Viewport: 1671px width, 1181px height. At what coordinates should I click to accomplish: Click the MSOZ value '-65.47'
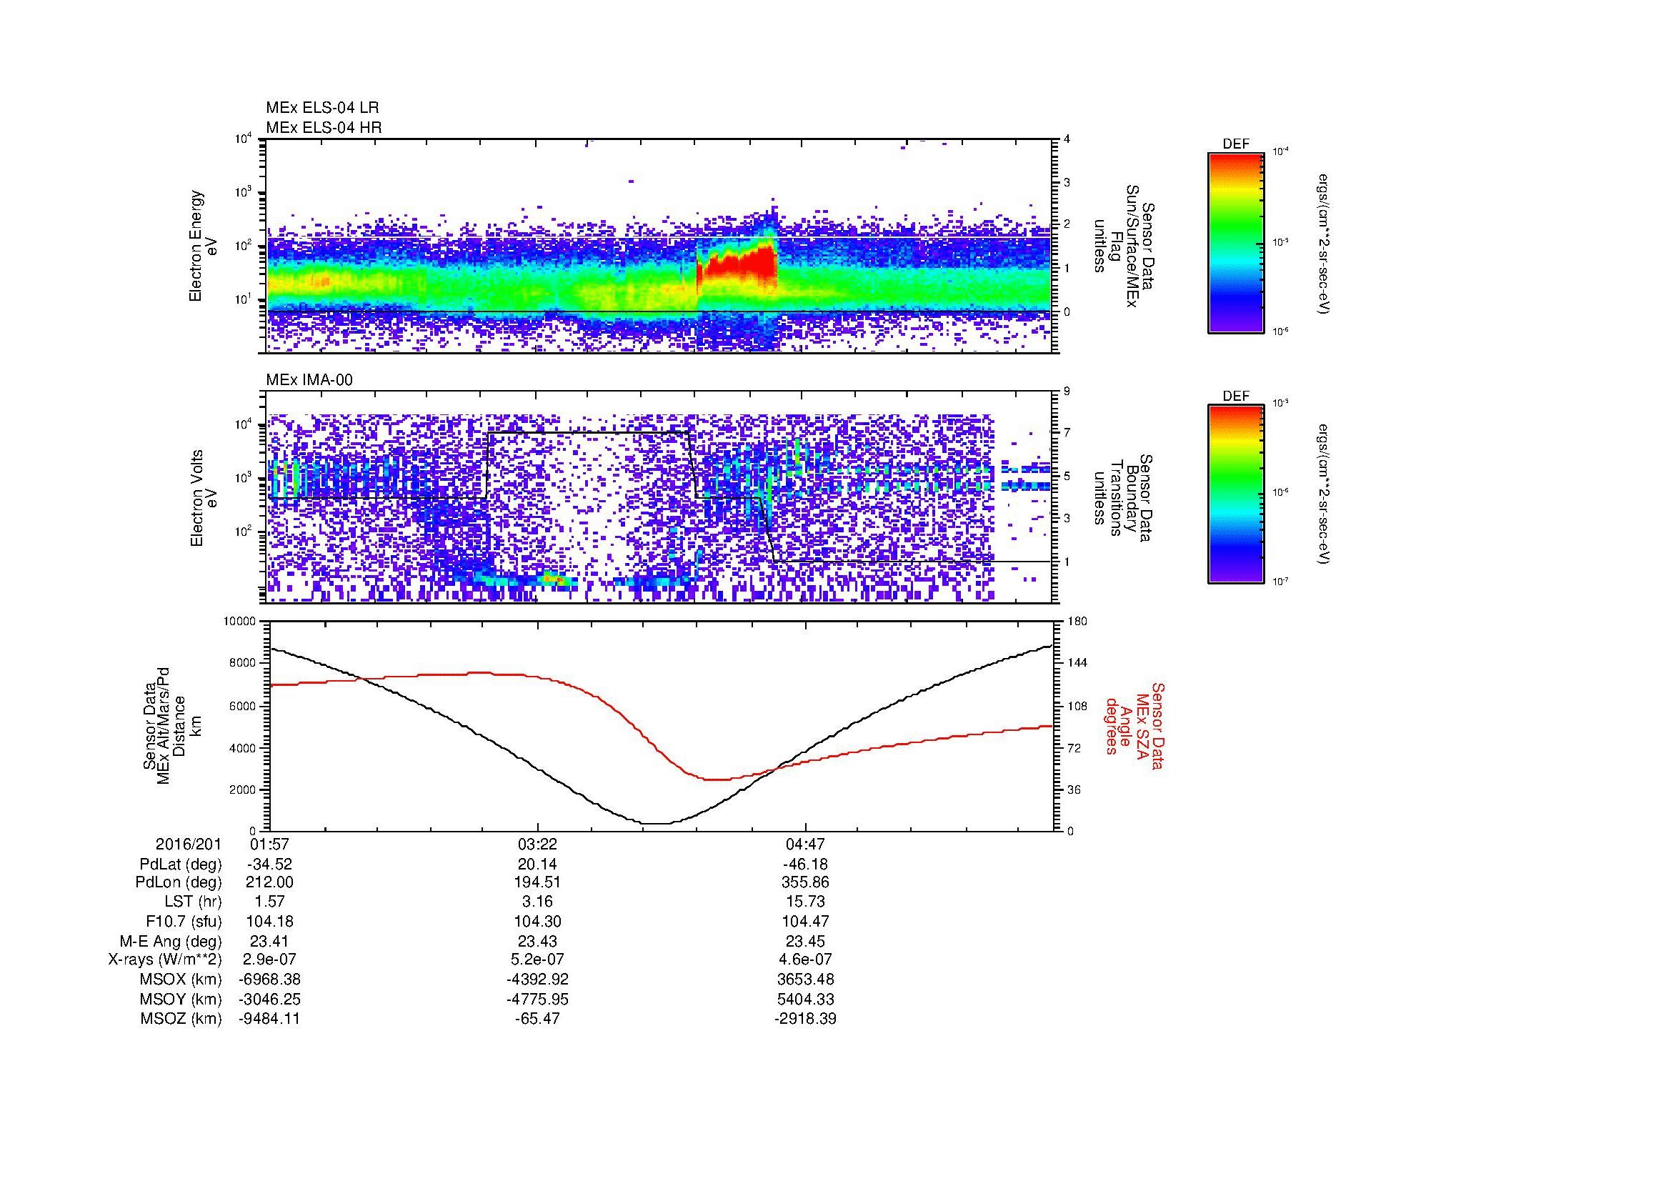tap(537, 1019)
